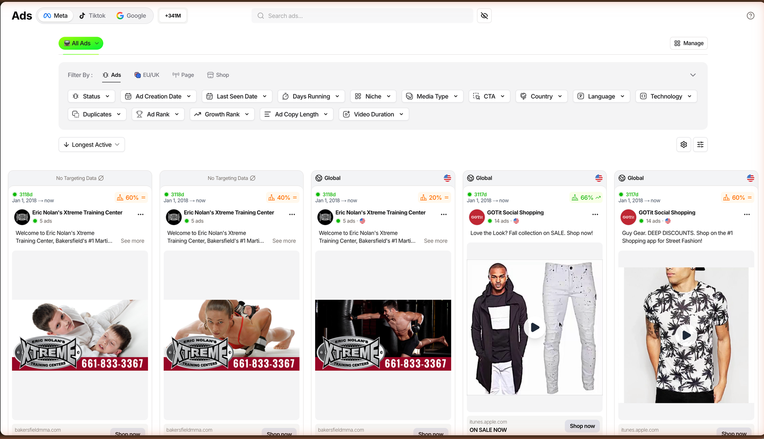Screen dimensions: 764x439
Task: Click the 20% rank badge
Action: pos(435,197)
